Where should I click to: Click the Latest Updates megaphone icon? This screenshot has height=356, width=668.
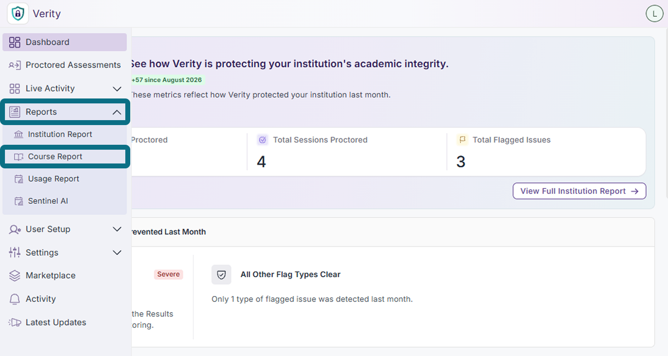pyautogui.click(x=15, y=323)
